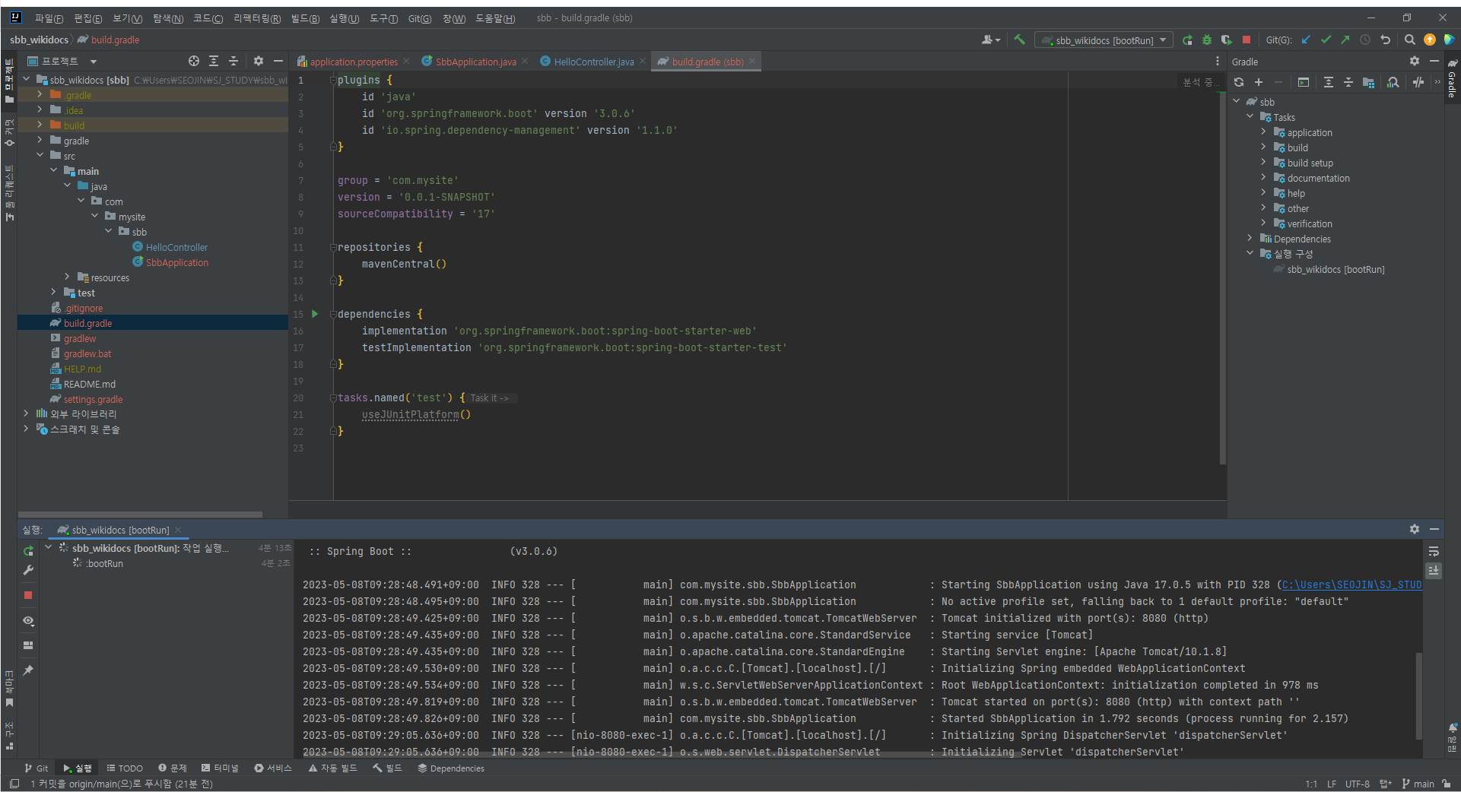Rerun sbb_wikidocs from the run panel icon
The width and height of the screenshot is (1461, 792).
pyautogui.click(x=28, y=550)
